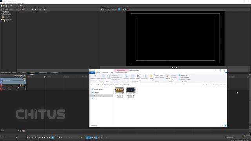Open the Options menu in VEGAS
The image size is (251, 141).
pos(19,3)
